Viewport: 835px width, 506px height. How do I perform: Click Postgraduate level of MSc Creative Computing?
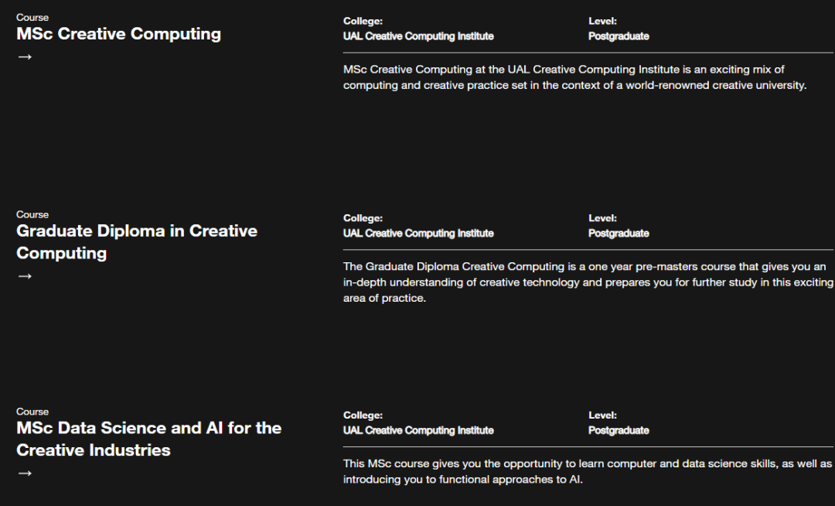tap(619, 36)
